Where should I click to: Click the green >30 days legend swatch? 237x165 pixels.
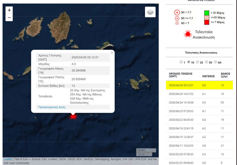[207, 13]
